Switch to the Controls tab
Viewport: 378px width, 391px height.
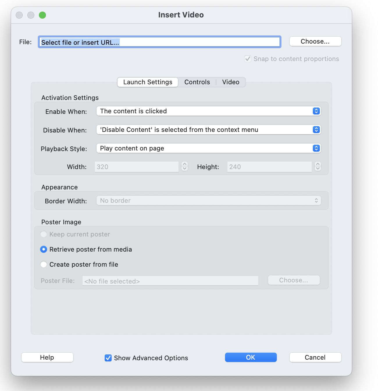197,82
